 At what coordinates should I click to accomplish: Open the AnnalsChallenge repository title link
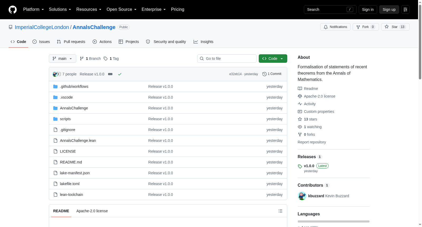(x=94, y=27)
